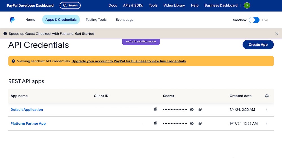Click the REST API apps heading
The width and height of the screenshot is (282, 158).
point(26,81)
